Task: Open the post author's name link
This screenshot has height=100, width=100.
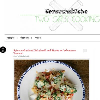Action: point(24,56)
